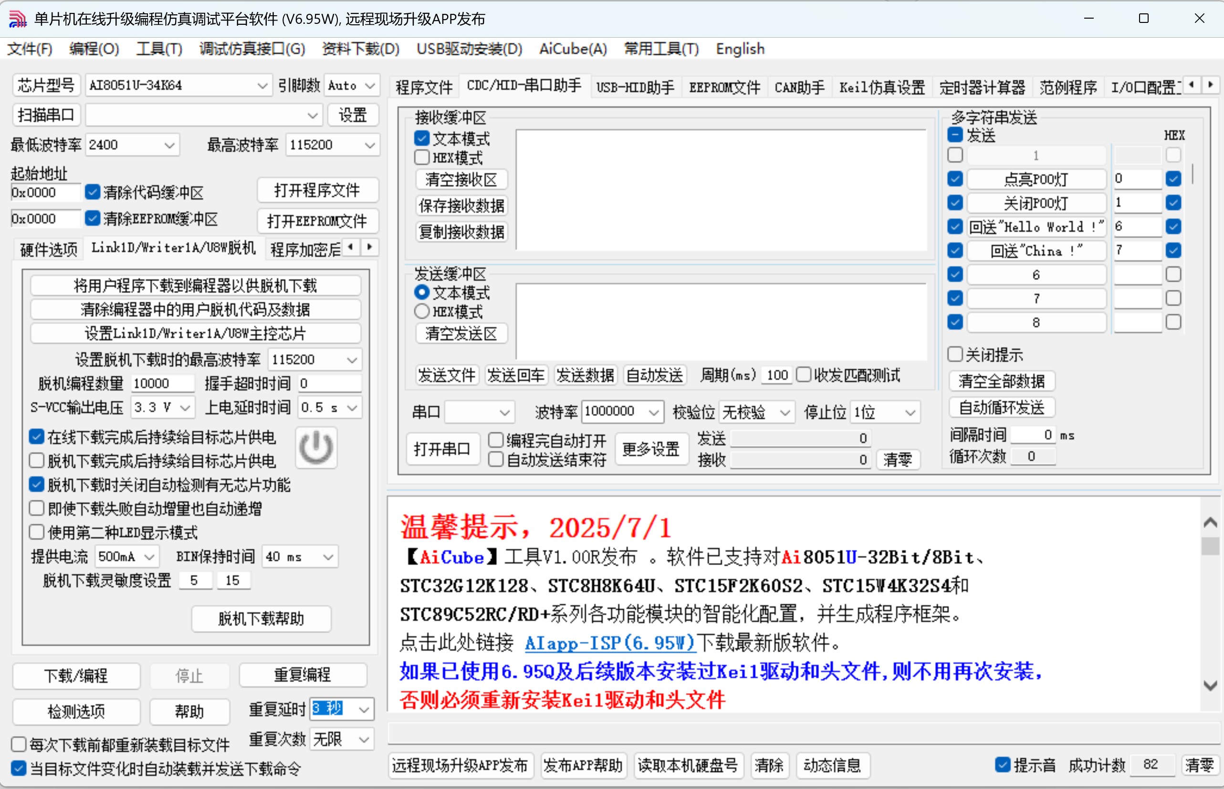Click 打开串口 button

tap(442, 449)
